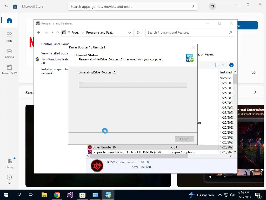Open Google Chrome from taskbar
Screen dimensions: 266x200
tap(57, 195)
